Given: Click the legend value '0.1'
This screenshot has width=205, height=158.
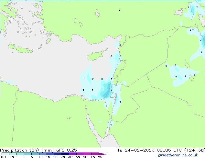Looking at the screenshot, I should coord(4,157).
